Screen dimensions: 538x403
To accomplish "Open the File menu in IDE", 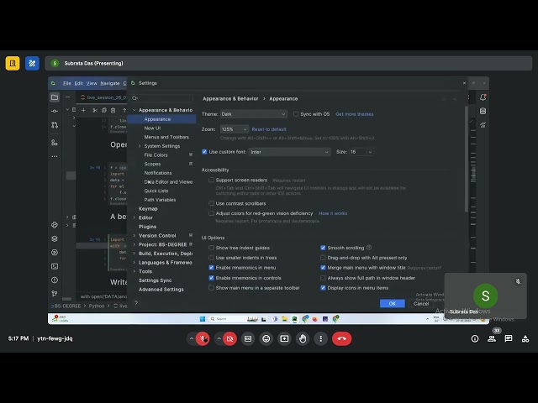I will coord(67,83).
